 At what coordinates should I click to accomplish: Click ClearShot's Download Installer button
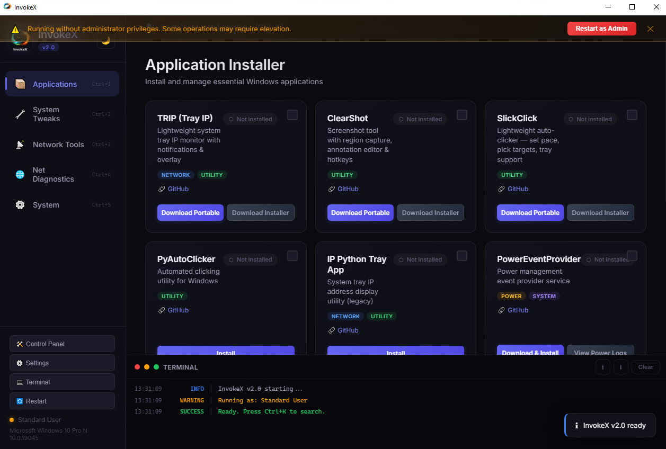click(430, 213)
